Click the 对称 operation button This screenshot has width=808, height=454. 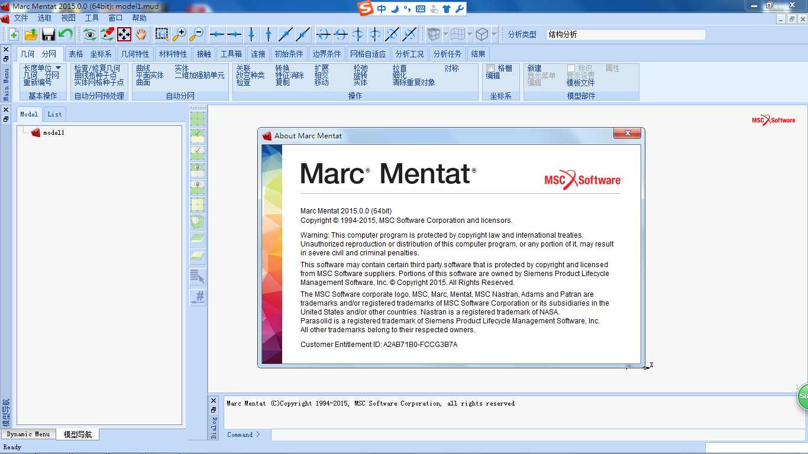coord(451,69)
